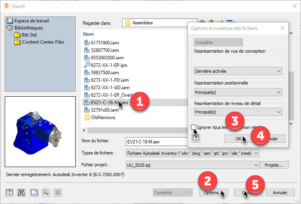The image size is (301, 204).
Task: Click the help icon at bottom left
Action: [x=10, y=193]
